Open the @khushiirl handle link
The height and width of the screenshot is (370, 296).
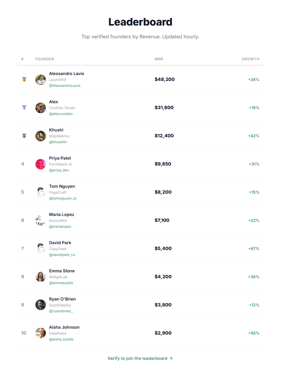pyautogui.click(x=58, y=142)
